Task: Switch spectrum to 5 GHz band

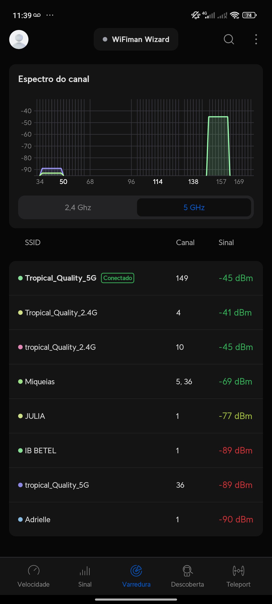Action: 194,207
